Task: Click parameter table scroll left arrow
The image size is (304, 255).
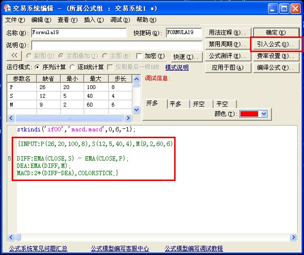Action: click(x=11, y=118)
